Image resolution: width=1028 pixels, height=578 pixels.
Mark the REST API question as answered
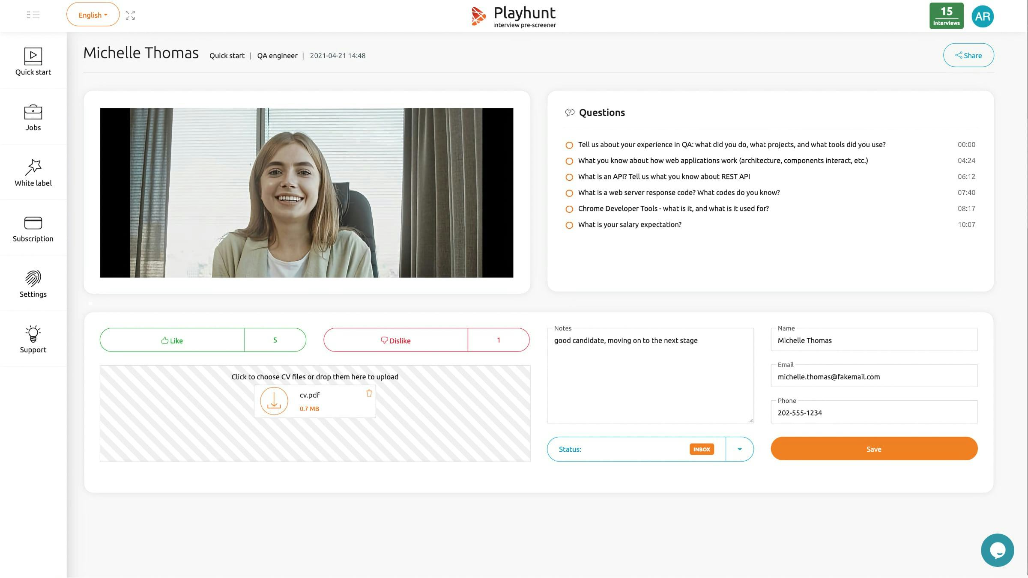569,177
